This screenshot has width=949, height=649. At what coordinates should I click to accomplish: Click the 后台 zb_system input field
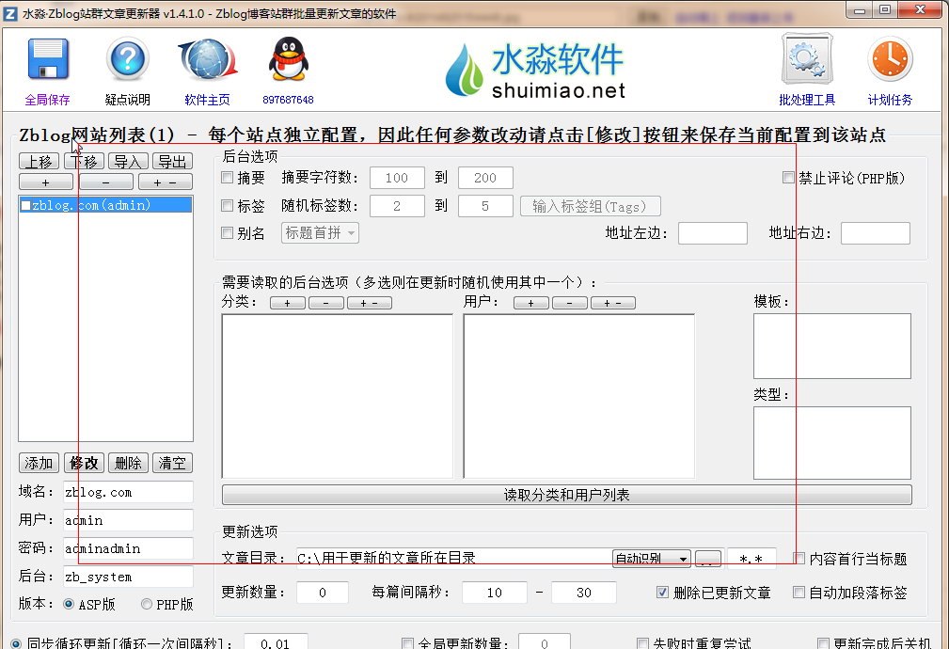click(x=128, y=577)
